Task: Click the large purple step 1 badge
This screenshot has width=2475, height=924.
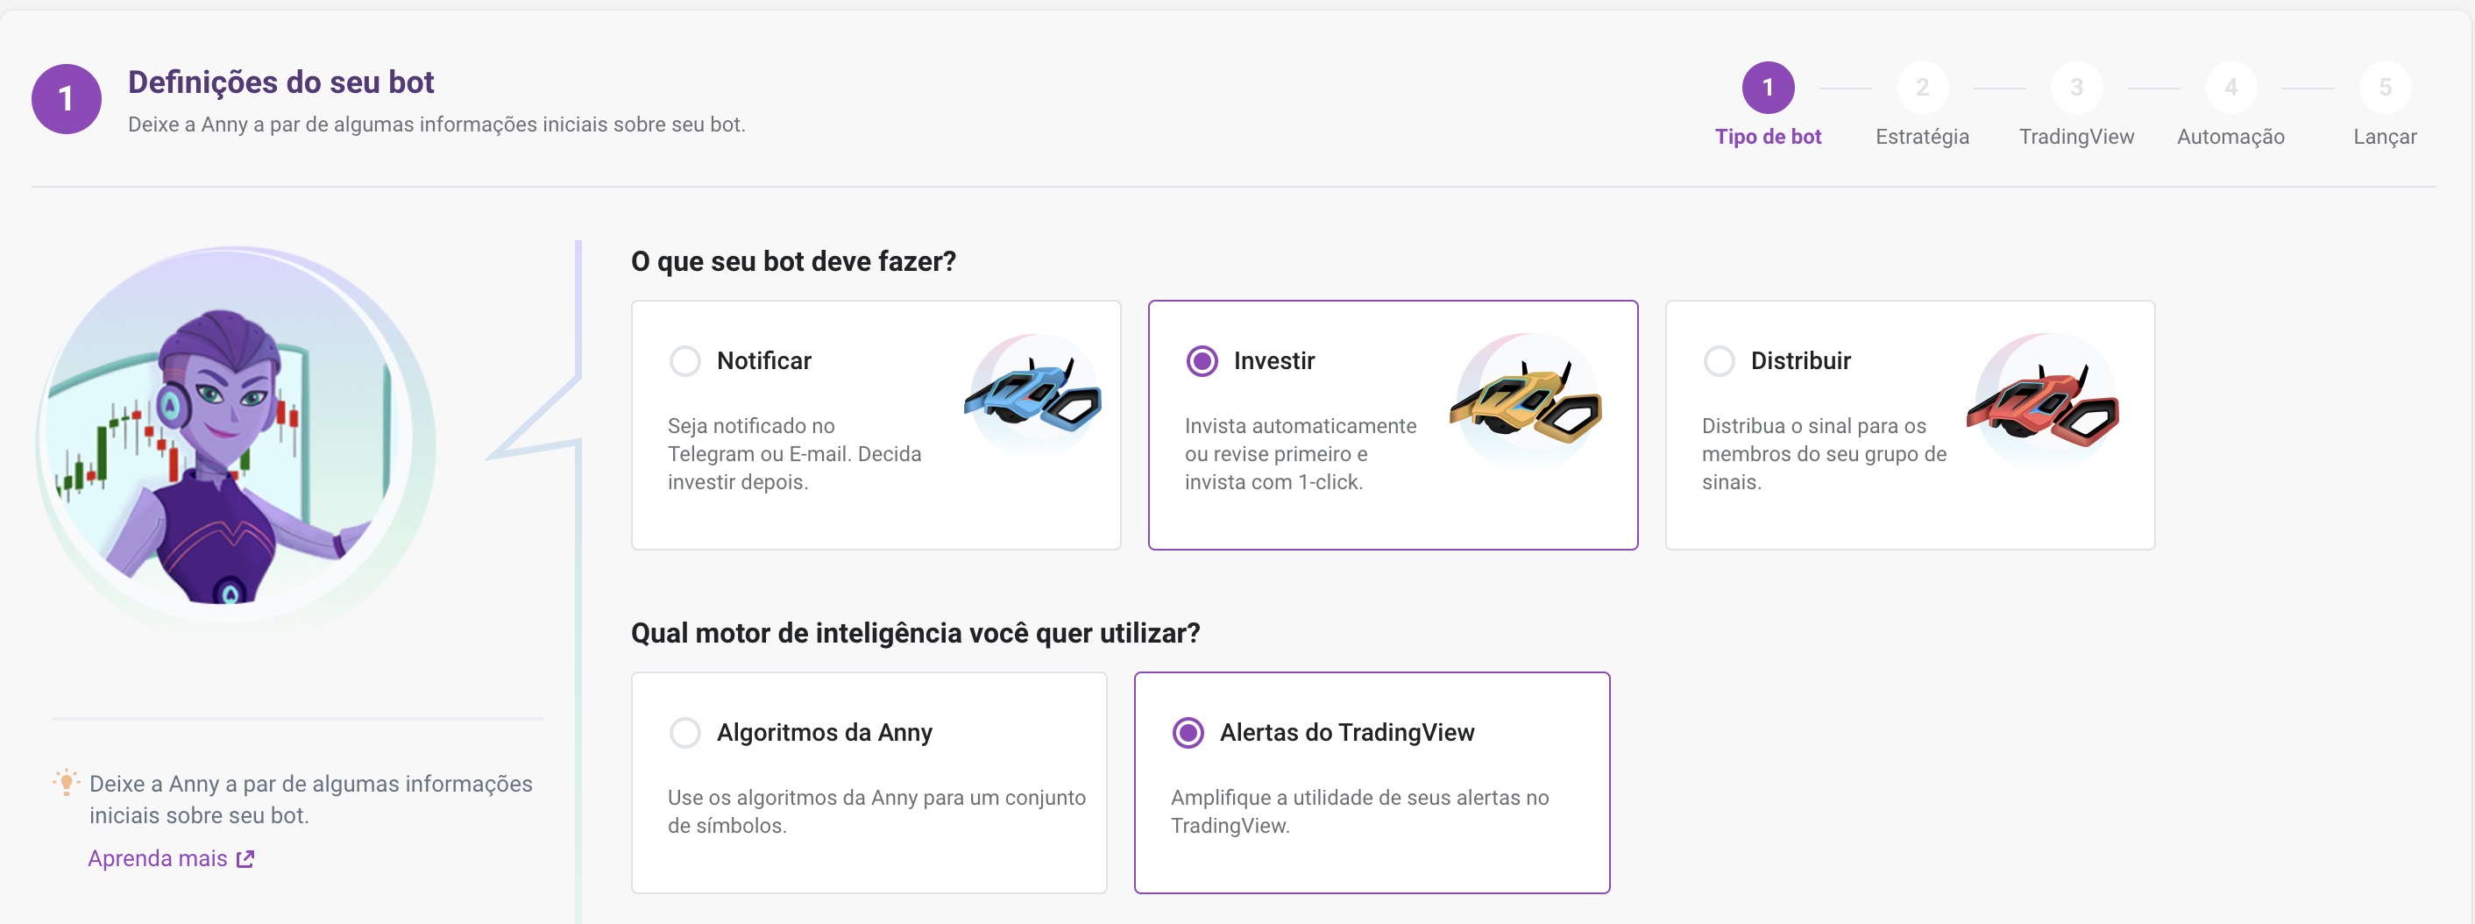Action: (x=67, y=99)
